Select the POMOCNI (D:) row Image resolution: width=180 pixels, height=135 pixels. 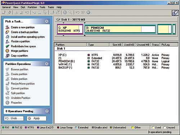point(114,61)
